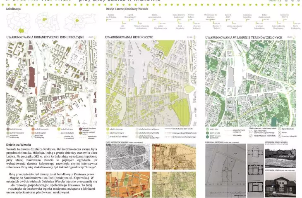Click numbered marker 3 Ogród Strzelecki legend
The height and width of the screenshot is (198, 302).
pyautogui.click(x=280, y=129)
